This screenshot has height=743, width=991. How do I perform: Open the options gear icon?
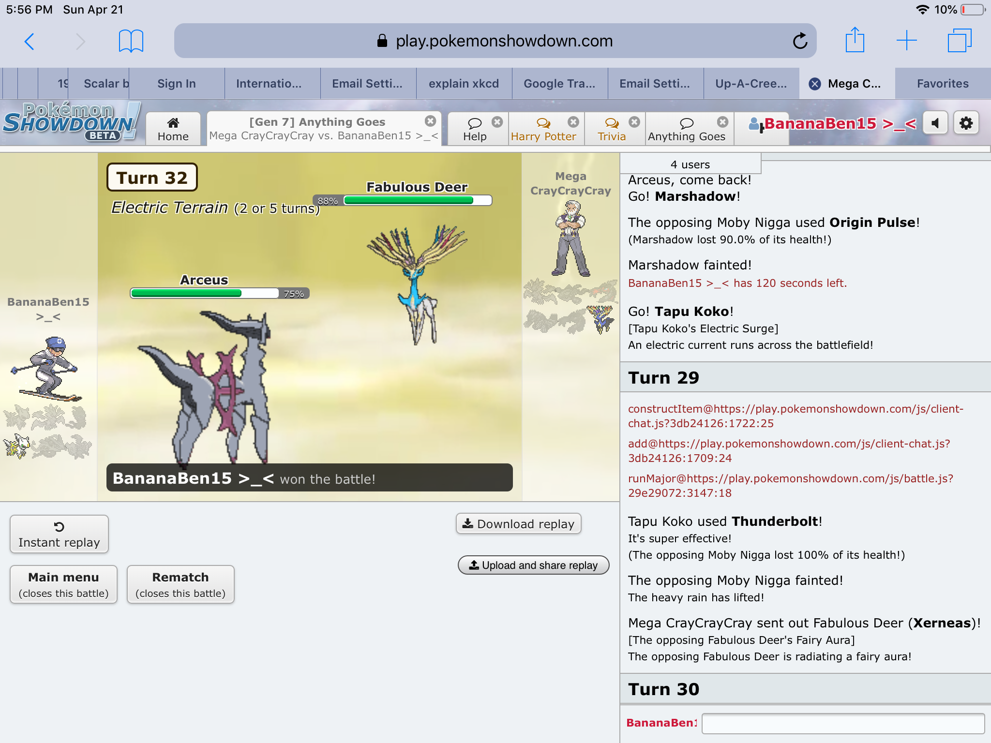(x=966, y=123)
